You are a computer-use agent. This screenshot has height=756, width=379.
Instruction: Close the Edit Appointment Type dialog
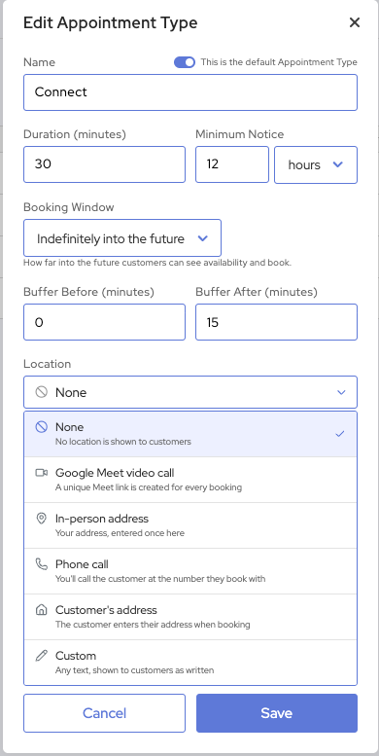click(x=355, y=22)
